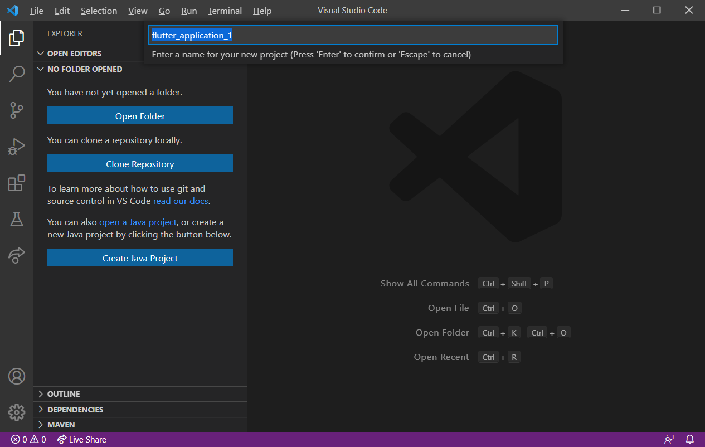Click the 'Open Recent' label

pos(441,357)
